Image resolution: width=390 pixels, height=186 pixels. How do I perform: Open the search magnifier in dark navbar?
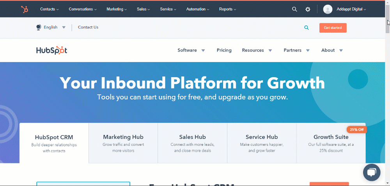click(294, 9)
